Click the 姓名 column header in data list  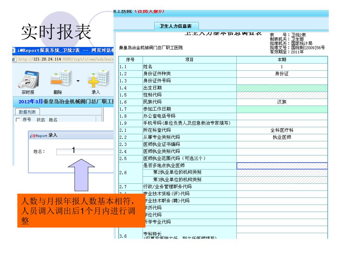(x=53, y=120)
